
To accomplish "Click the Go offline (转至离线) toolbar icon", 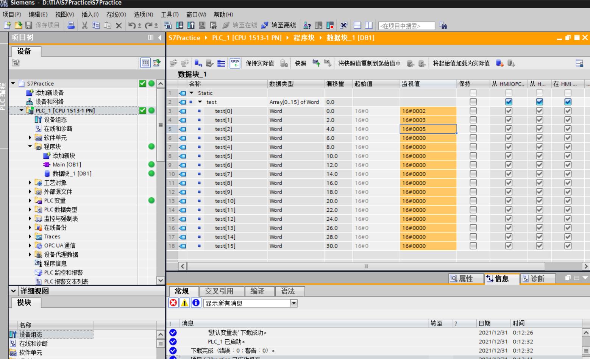I will coord(265,26).
